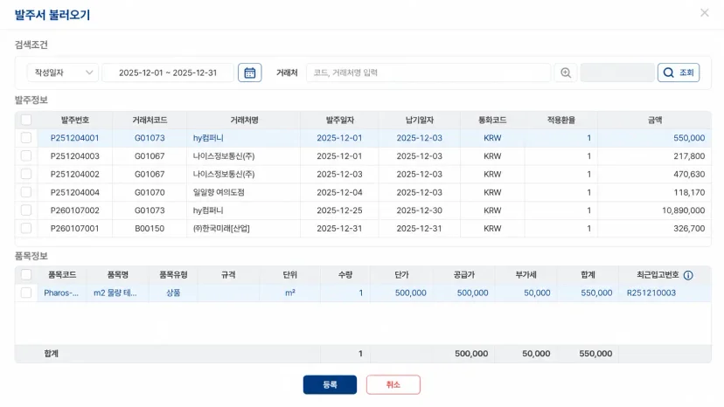The width and height of the screenshot is (724, 407).
Task: Click the 공급가 column header
Action: [464, 275]
